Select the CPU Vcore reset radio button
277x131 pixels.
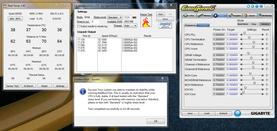pos(267,49)
